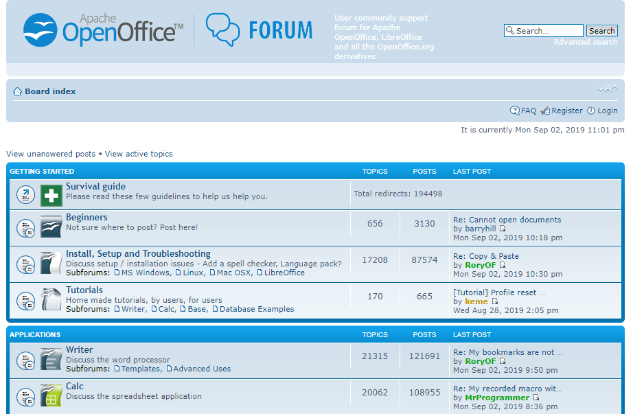
Task: Click Login in the header bar
Action: (x=607, y=111)
